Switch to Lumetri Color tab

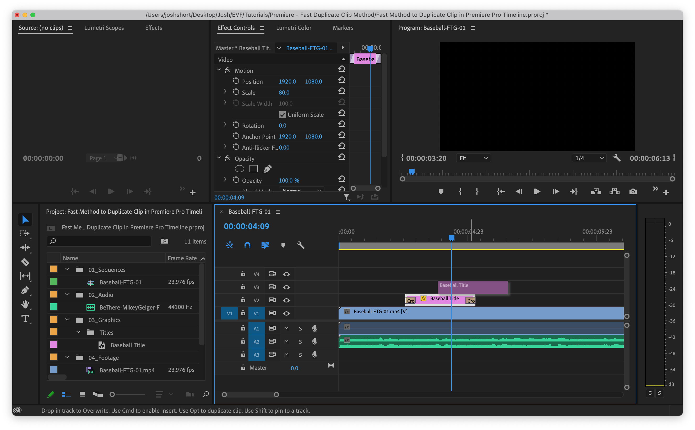click(x=294, y=28)
